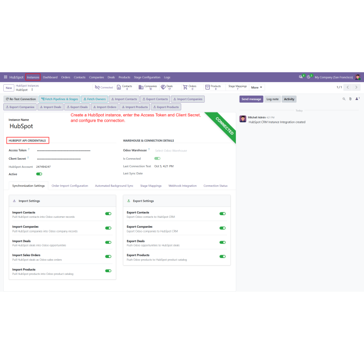364x364 pixels.
Task: Go to the previous record arrow
Action: pos(348,87)
